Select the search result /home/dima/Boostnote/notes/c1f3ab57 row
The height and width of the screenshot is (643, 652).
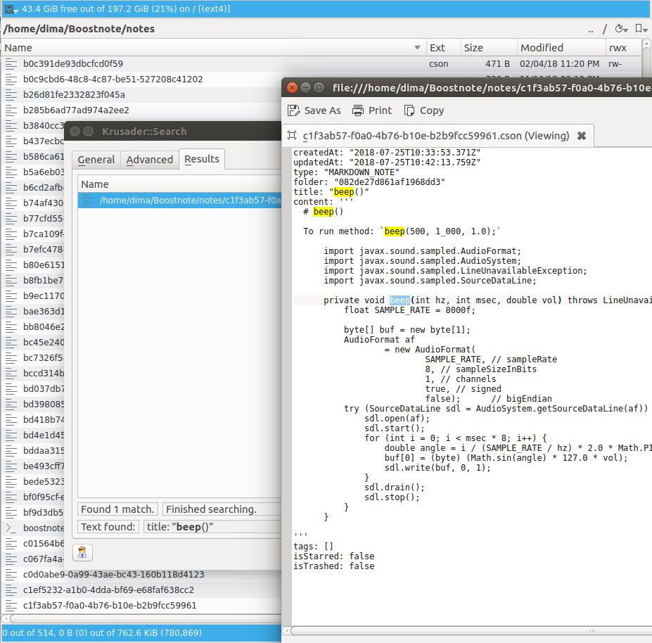point(179,200)
